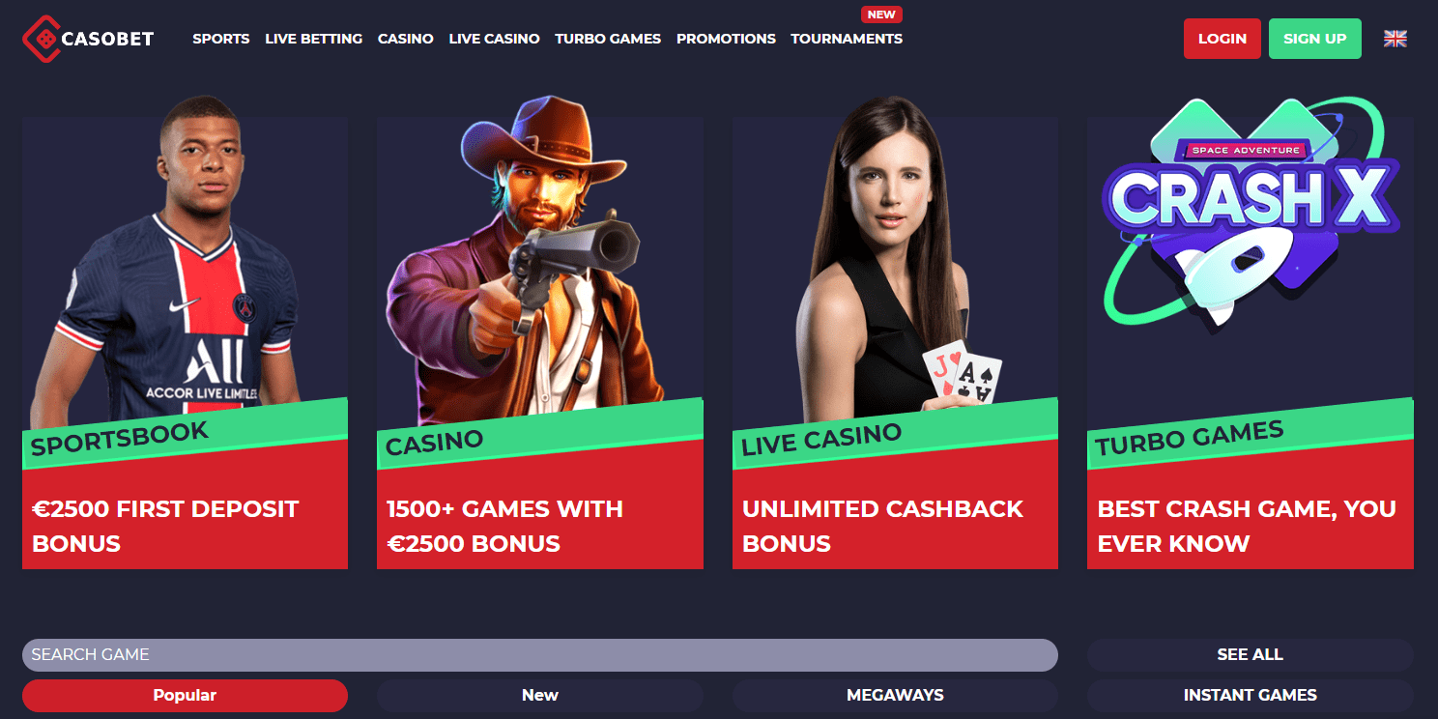Click the Casobet dice logo icon
This screenshot has width=1438, height=719.
tap(40, 39)
